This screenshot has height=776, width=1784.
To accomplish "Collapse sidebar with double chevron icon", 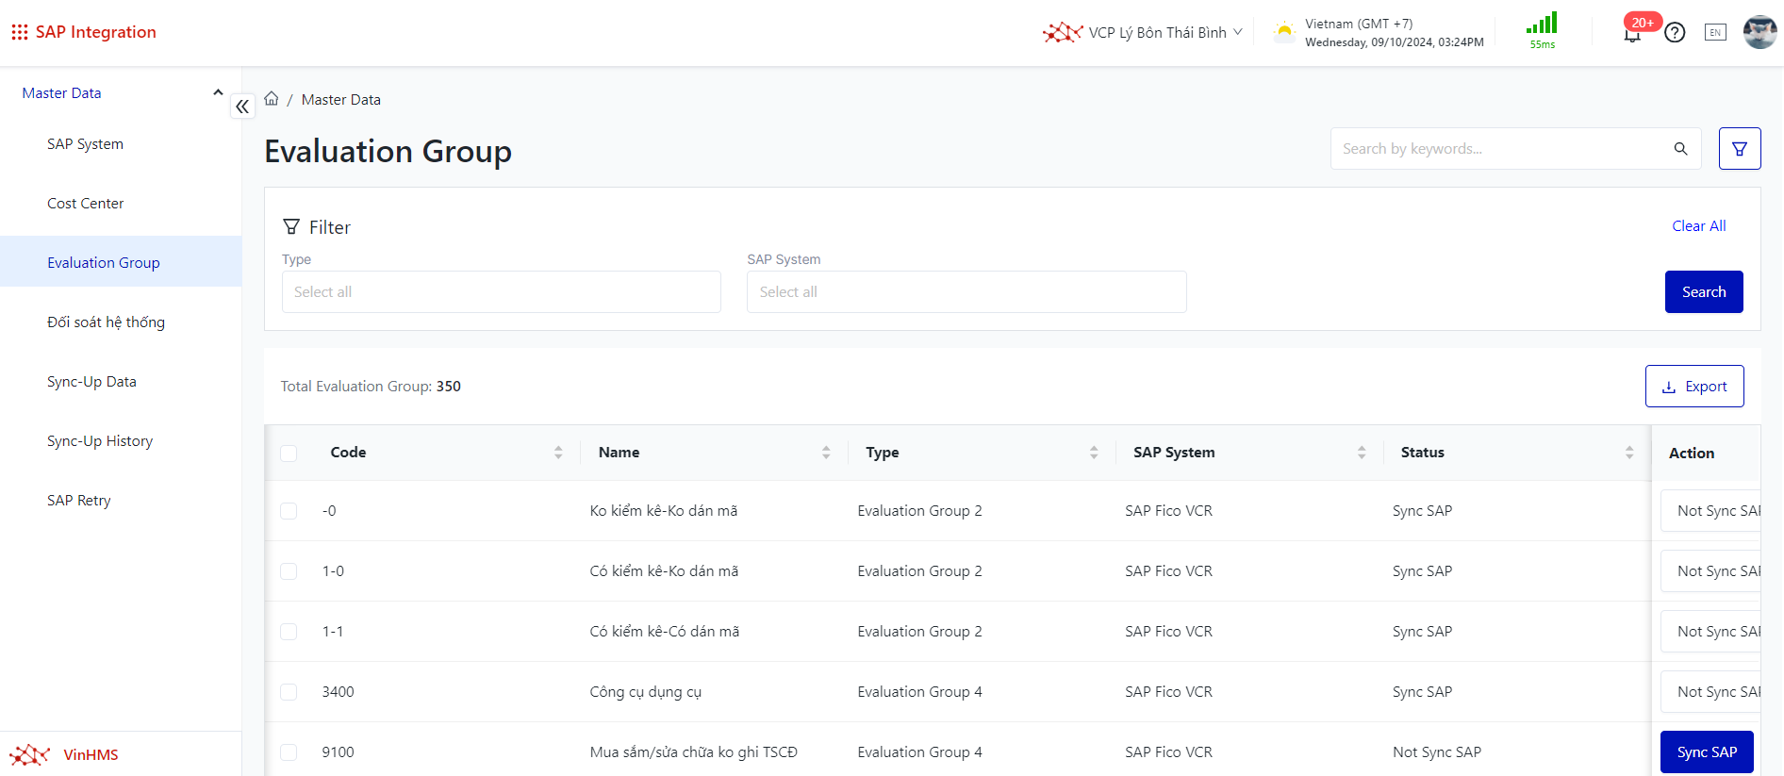I will pyautogui.click(x=242, y=107).
